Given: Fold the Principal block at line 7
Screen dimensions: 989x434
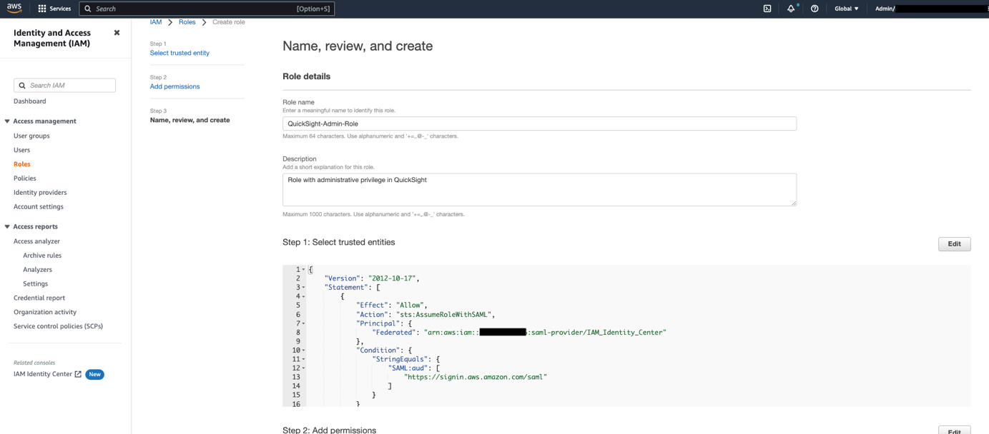Looking at the screenshot, I should [x=303, y=323].
